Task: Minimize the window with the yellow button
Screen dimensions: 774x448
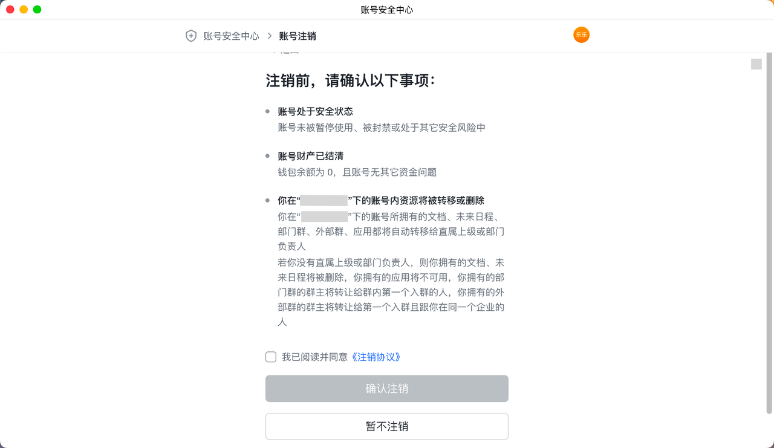Action: [x=24, y=10]
